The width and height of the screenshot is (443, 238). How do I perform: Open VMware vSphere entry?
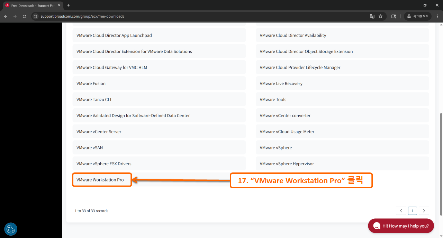coord(342,148)
